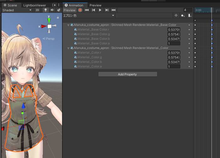Select first keyframe on Base Color.r track
The width and height of the screenshot is (220, 158).
pyautogui.click(x=195, y=30)
